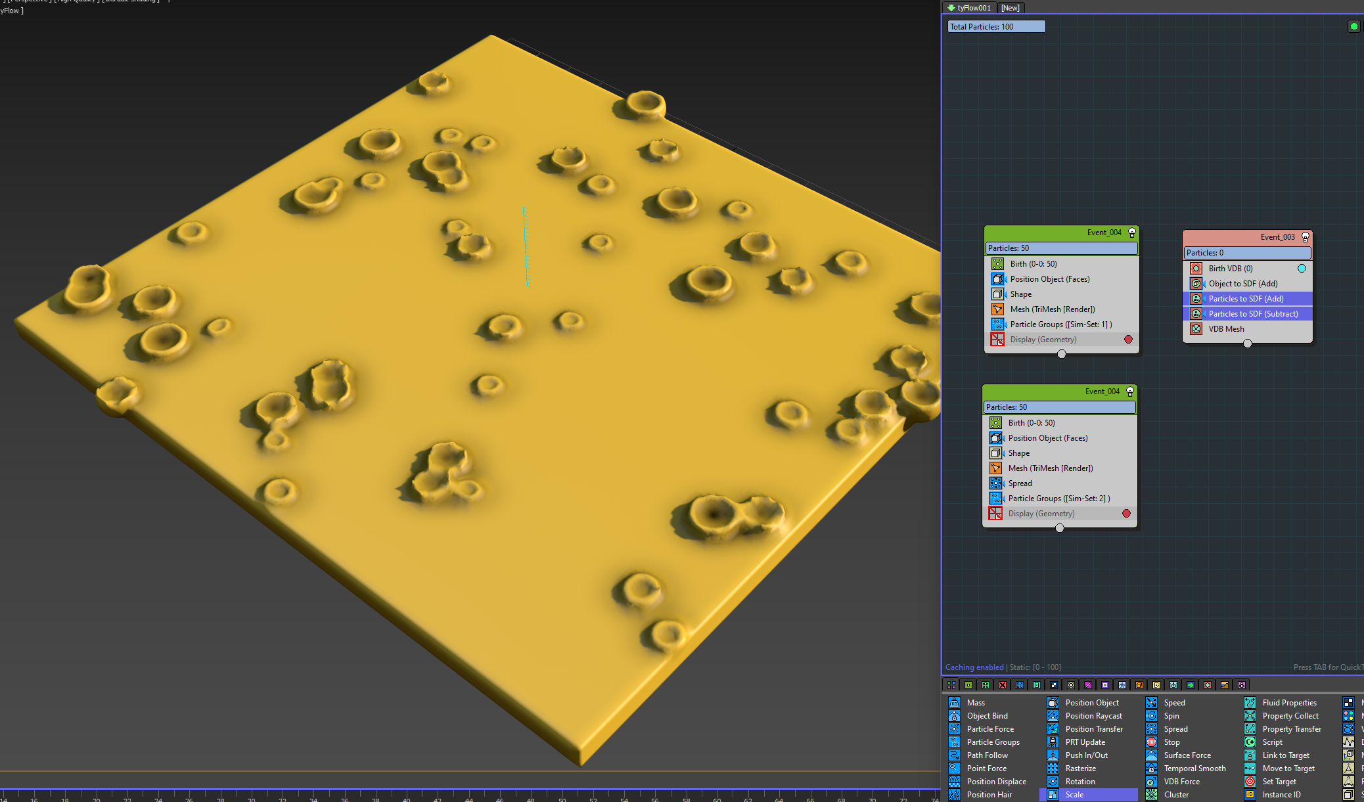Select the Birth VDB operator in Event_003

(x=1230, y=269)
